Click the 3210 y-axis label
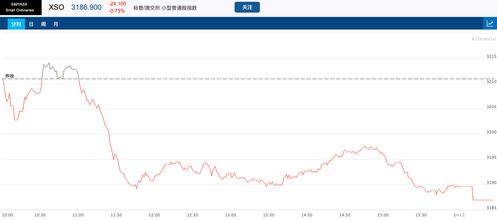The width and height of the screenshot is (497, 220). point(492,82)
